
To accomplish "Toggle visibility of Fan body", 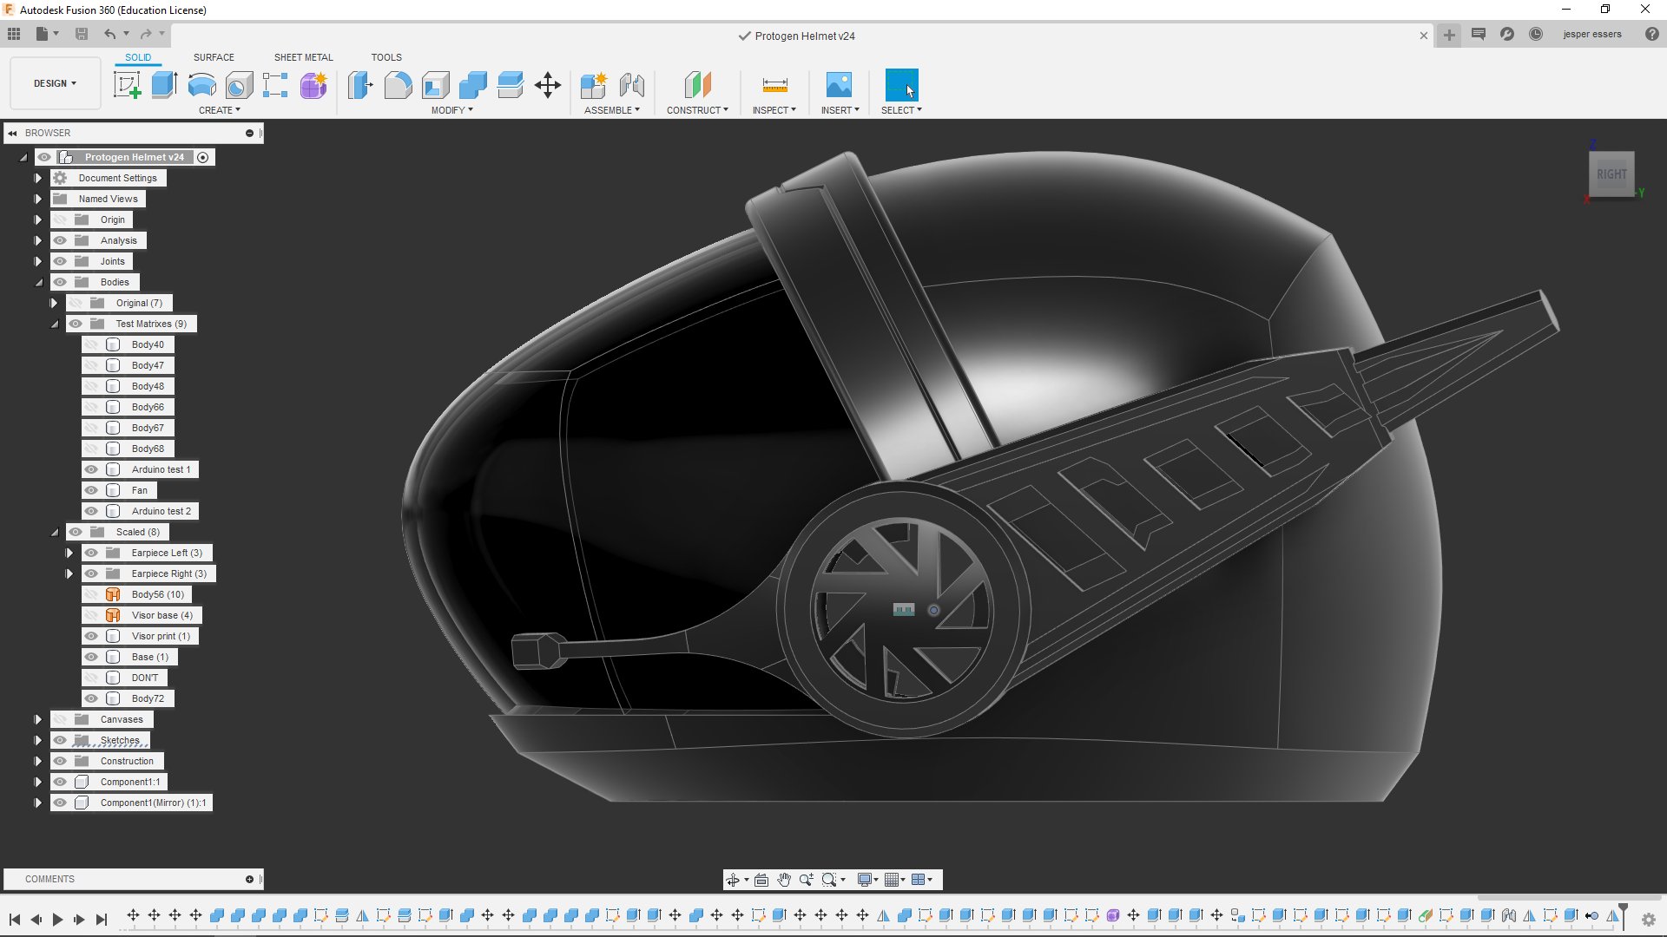I will (91, 490).
